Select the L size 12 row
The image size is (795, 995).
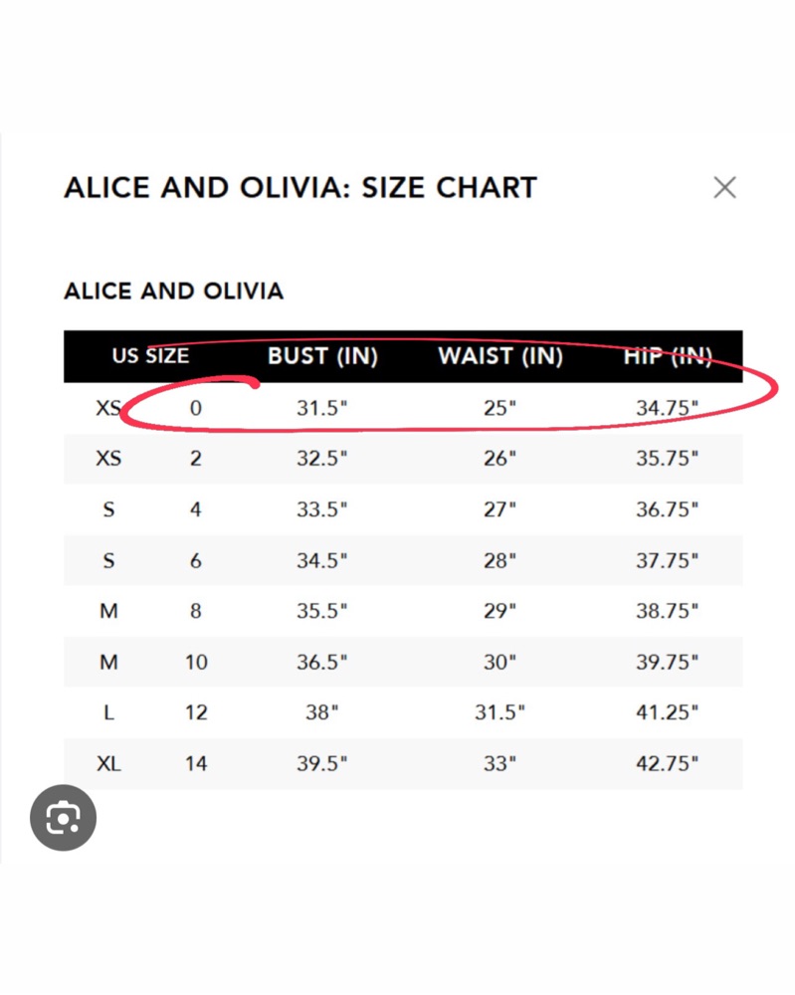coord(403,712)
